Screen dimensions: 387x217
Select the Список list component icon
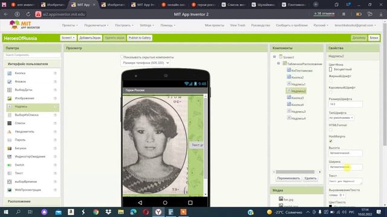[10, 123]
